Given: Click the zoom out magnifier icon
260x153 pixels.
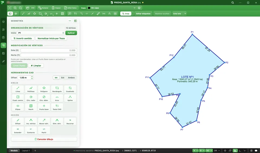Looking at the screenshot, I should (20, 8).
